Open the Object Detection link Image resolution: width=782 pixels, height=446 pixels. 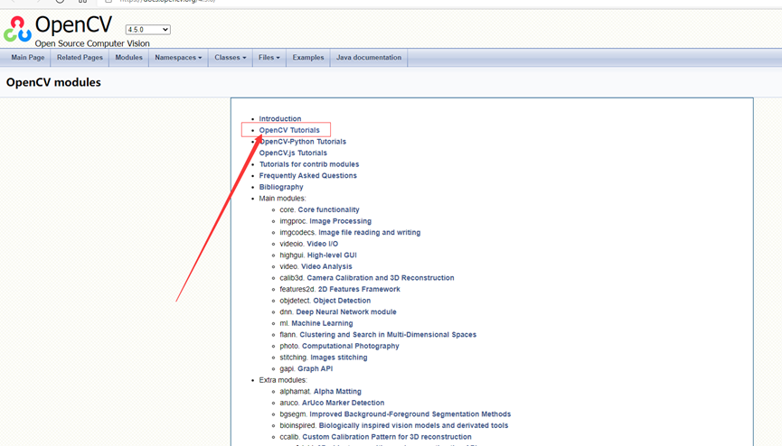pyautogui.click(x=342, y=301)
